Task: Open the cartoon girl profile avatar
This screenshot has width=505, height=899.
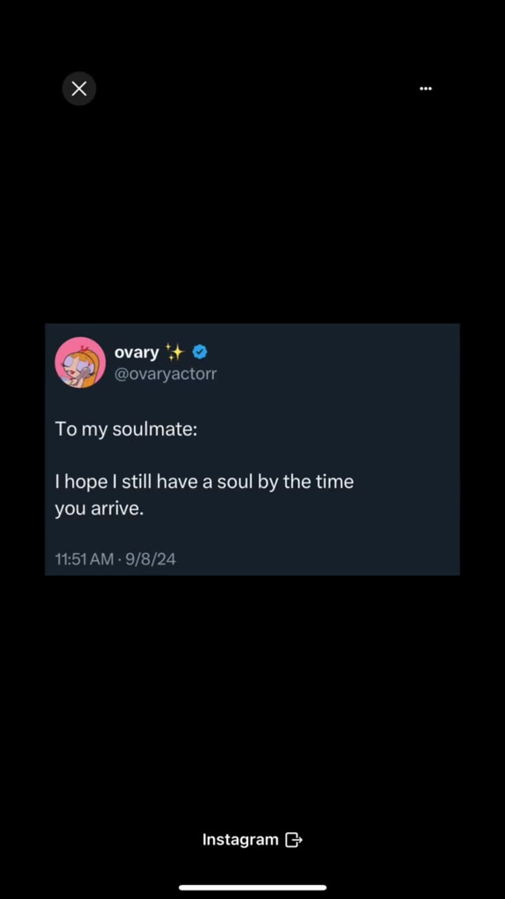Action: pyautogui.click(x=80, y=363)
